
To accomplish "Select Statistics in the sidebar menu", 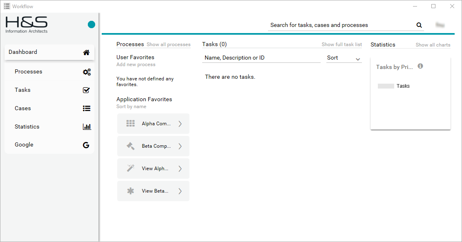I will 27,127.
